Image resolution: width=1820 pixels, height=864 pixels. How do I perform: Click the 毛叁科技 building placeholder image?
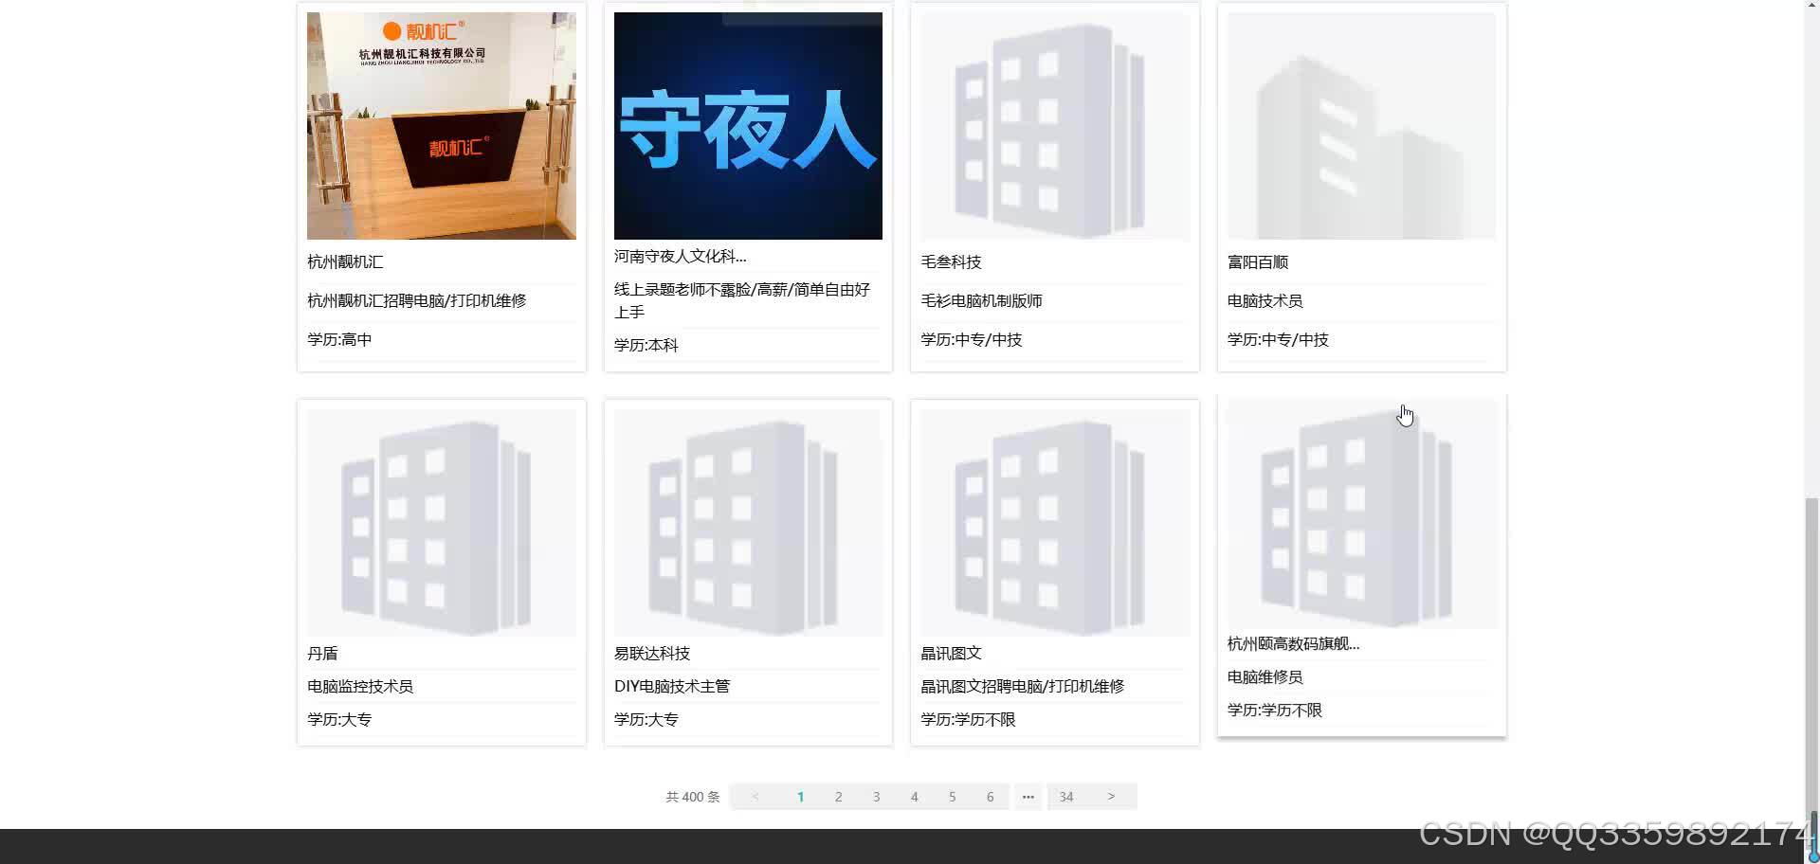point(1054,125)
